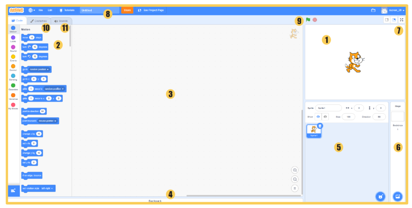Image resolution: width=412 pixels, height=208 pixels.
Task: Switch to the Costumes tab
Action: pos(38,20)
